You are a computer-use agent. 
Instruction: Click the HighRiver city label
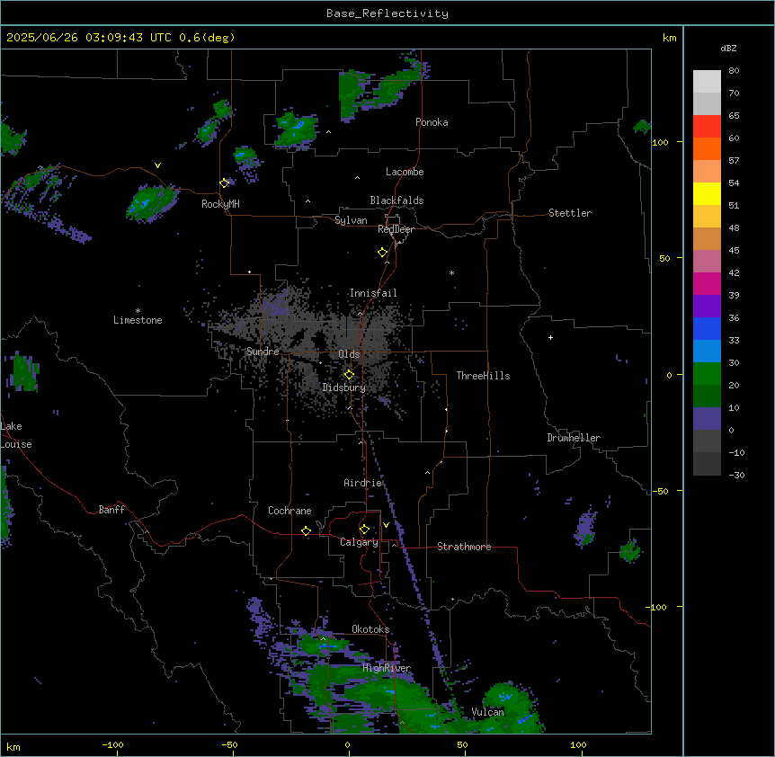387,668
